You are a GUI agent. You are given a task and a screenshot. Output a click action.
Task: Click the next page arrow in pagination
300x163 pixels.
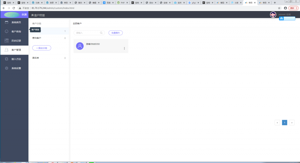pyautogui.click(x=292, y=123)
